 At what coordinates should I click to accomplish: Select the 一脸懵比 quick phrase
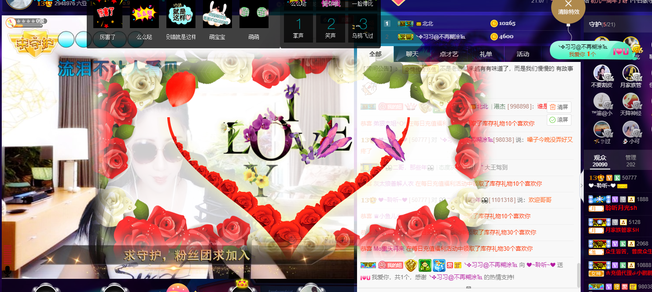(362, 4)
